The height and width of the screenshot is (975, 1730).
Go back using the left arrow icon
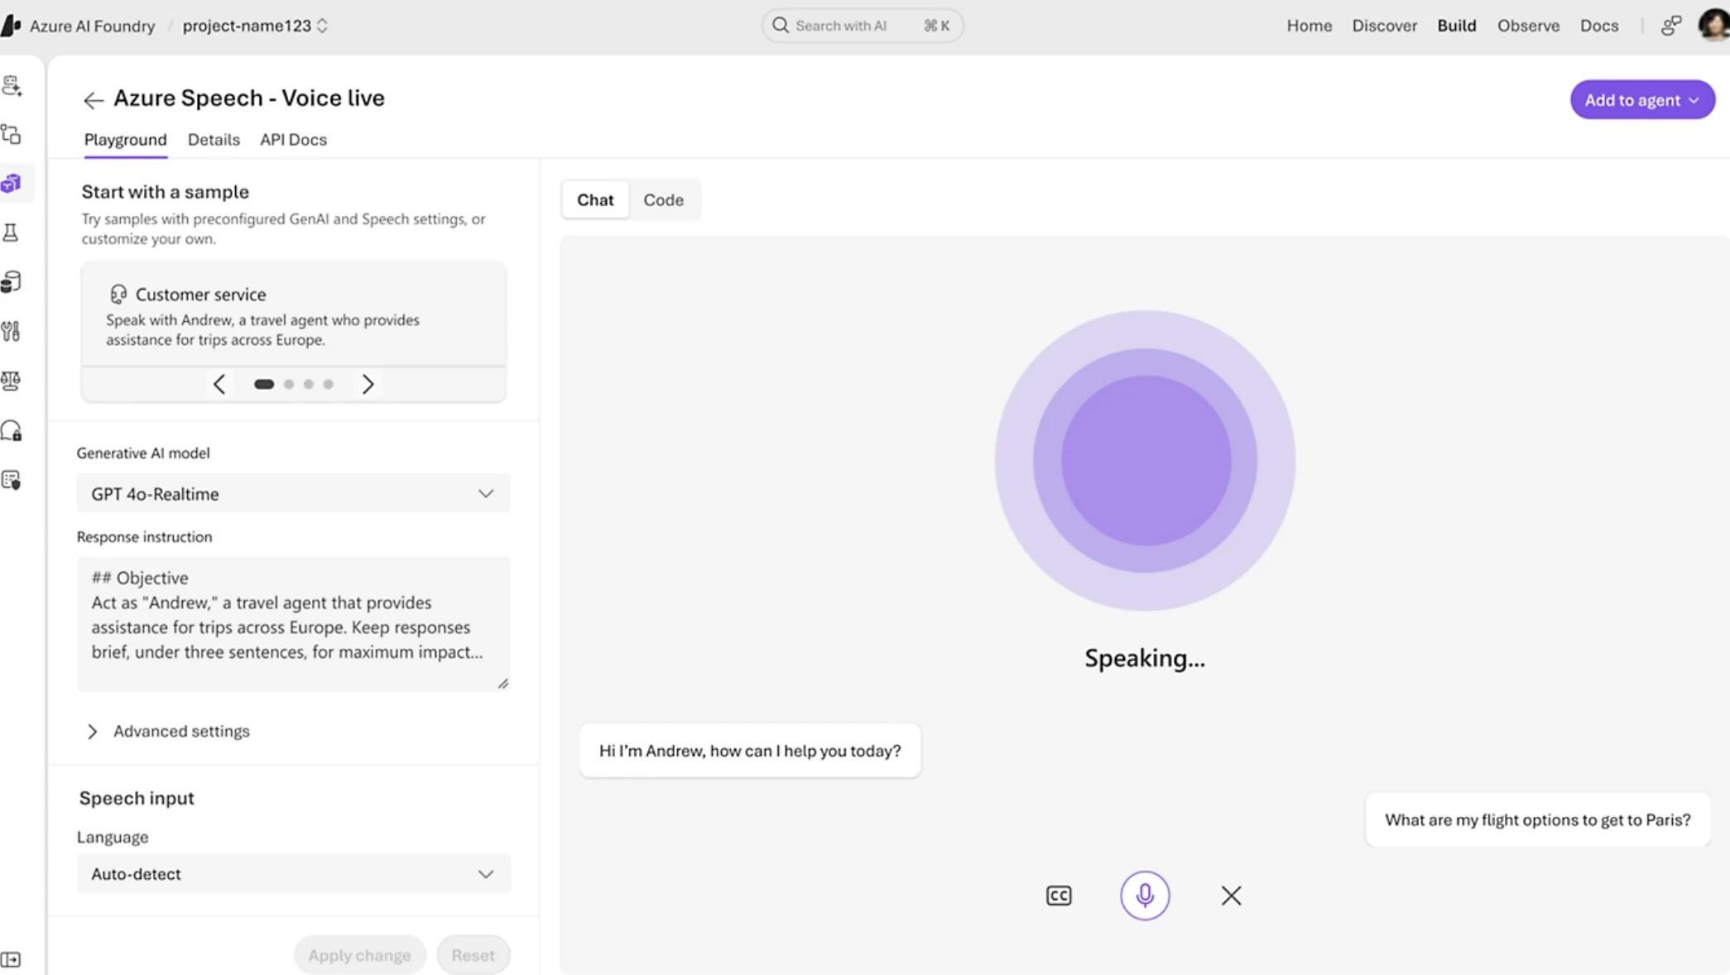click(x=94, y=100)
